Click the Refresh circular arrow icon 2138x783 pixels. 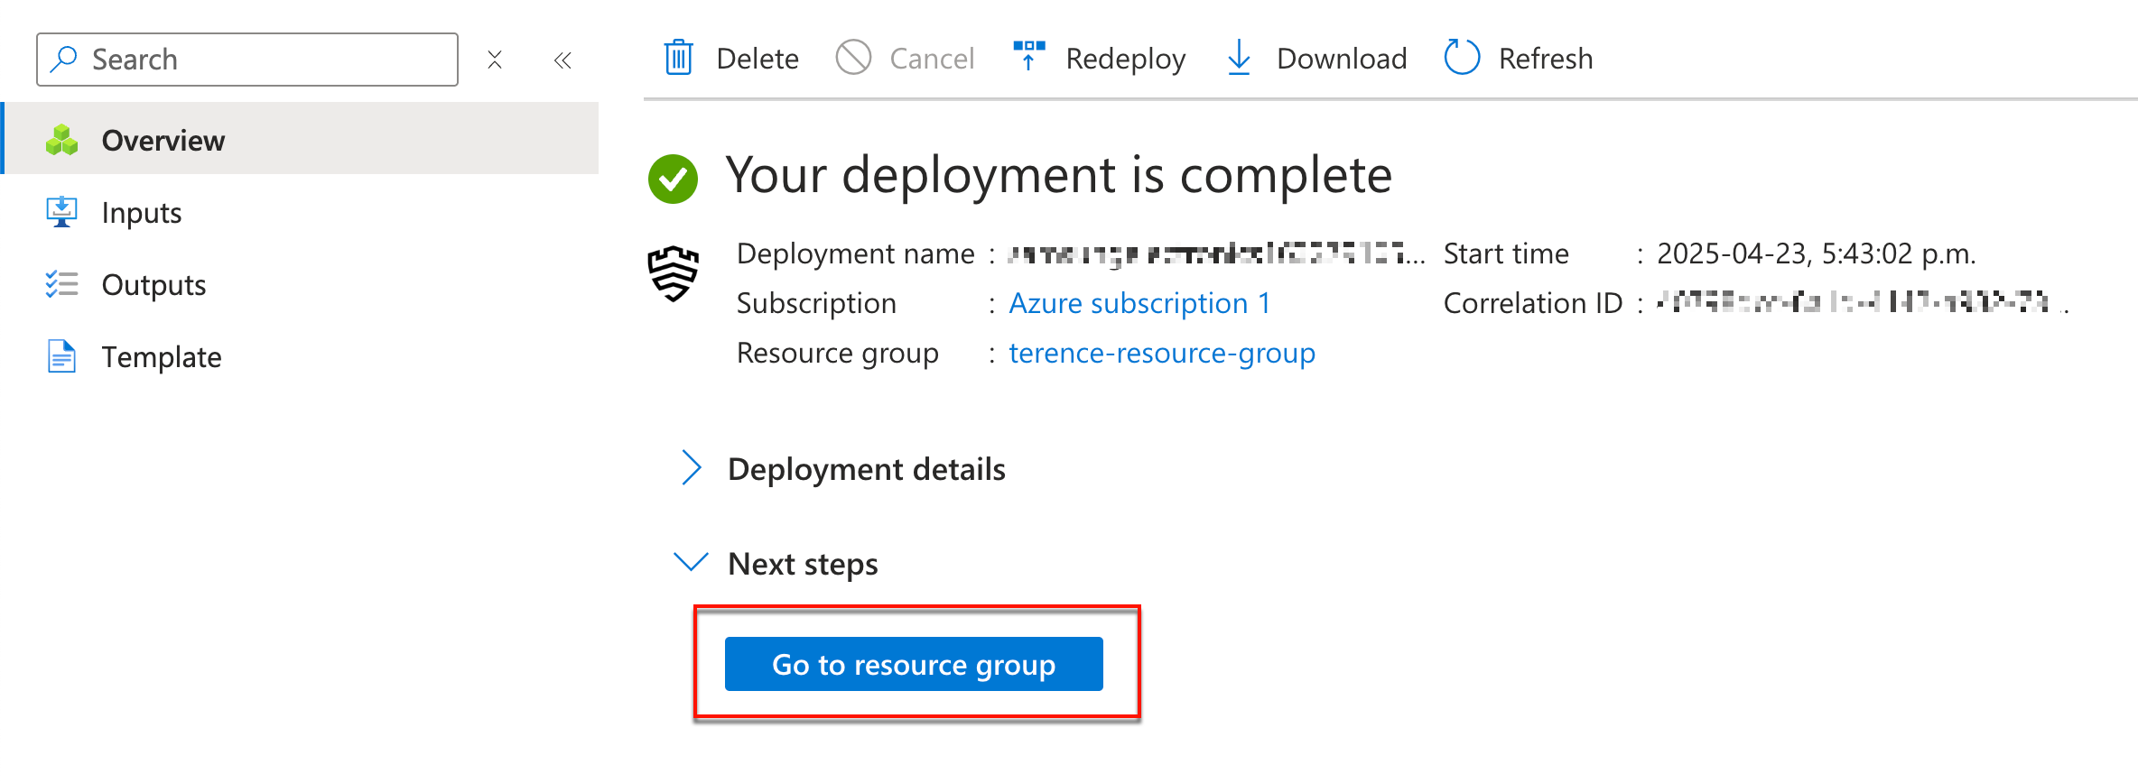pos(1462,59)
